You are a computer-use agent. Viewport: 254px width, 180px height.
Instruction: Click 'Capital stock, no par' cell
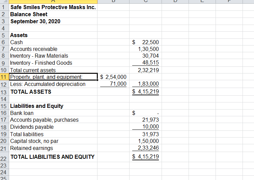click(x=53, y=141)
